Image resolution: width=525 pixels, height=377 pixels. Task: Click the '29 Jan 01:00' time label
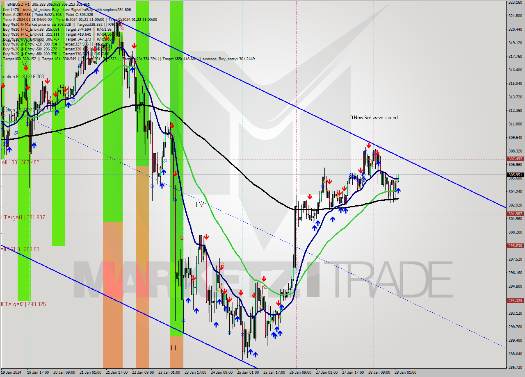[x=405, y=372]
